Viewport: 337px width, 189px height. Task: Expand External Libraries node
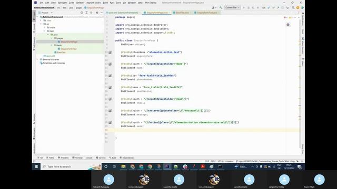37,59
